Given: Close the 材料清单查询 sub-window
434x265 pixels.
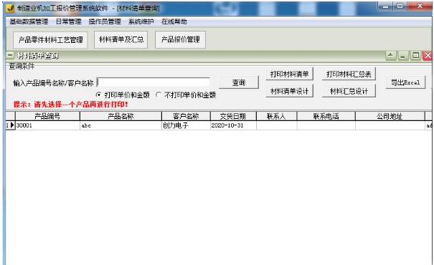Looking at the screenshot, I should coord(428,56).
